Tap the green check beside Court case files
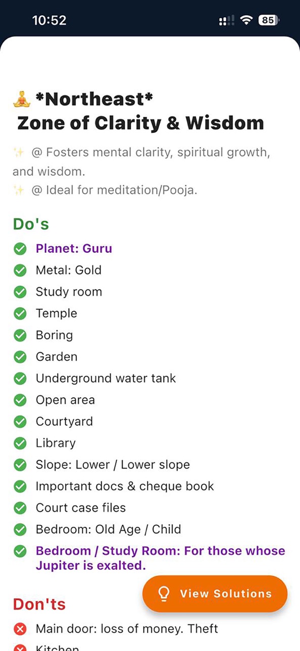 point(20,508)
